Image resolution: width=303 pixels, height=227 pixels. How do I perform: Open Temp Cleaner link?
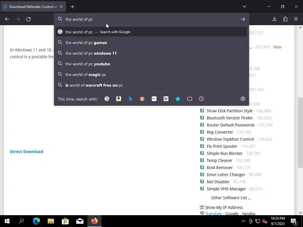pyautogui.click(x=219, y=160)
